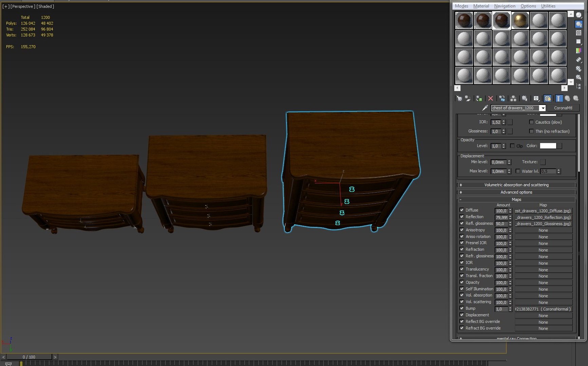Open the CoronaNormal bump map slot
This screenshot has width=588, height=366.
point(543,309)
